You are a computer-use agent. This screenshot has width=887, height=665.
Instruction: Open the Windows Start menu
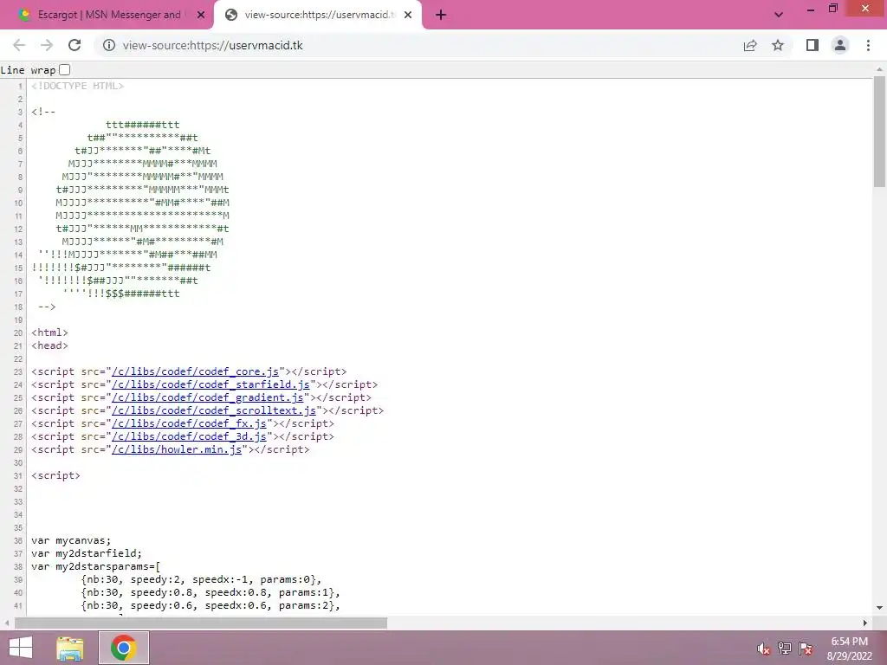[x=21, y=648]
